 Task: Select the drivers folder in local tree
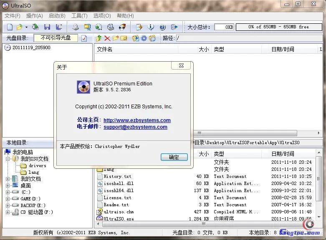(x=37, y=165)
